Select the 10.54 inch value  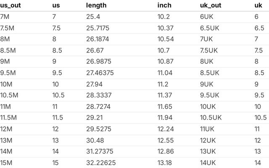(166, 39)
